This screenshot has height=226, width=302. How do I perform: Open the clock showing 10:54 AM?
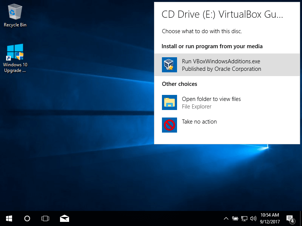(x=270, y=218)
